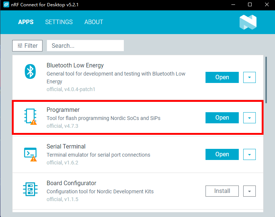Click the Nordic Semiconductor logo
Screen dimensions: 275x217
click(248, 22)
